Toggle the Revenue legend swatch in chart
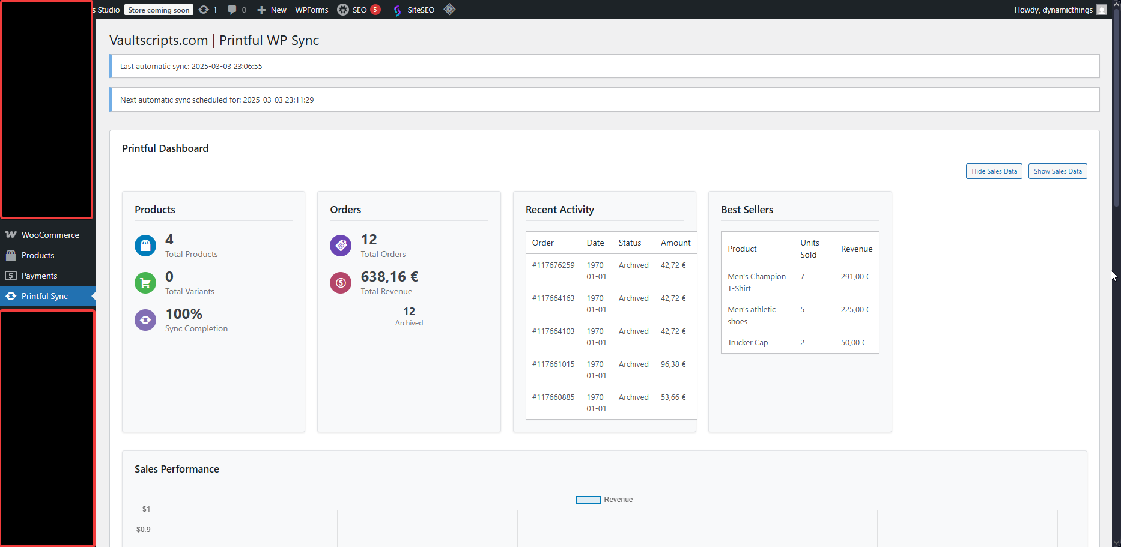This screenshot has width=1121, height=547. pyautogui.click(x=588, y=500)
